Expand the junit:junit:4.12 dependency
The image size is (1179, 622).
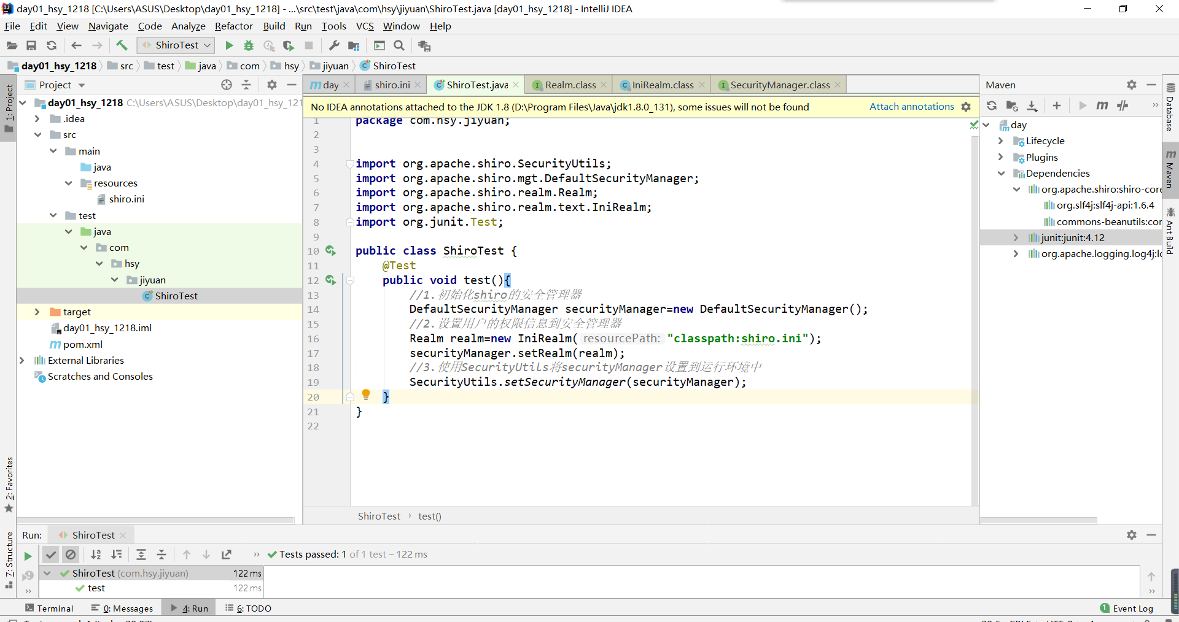click(1016, 238)
